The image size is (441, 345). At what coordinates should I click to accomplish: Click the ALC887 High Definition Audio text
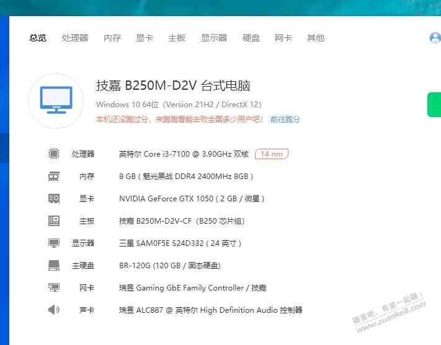pos(211,310)
